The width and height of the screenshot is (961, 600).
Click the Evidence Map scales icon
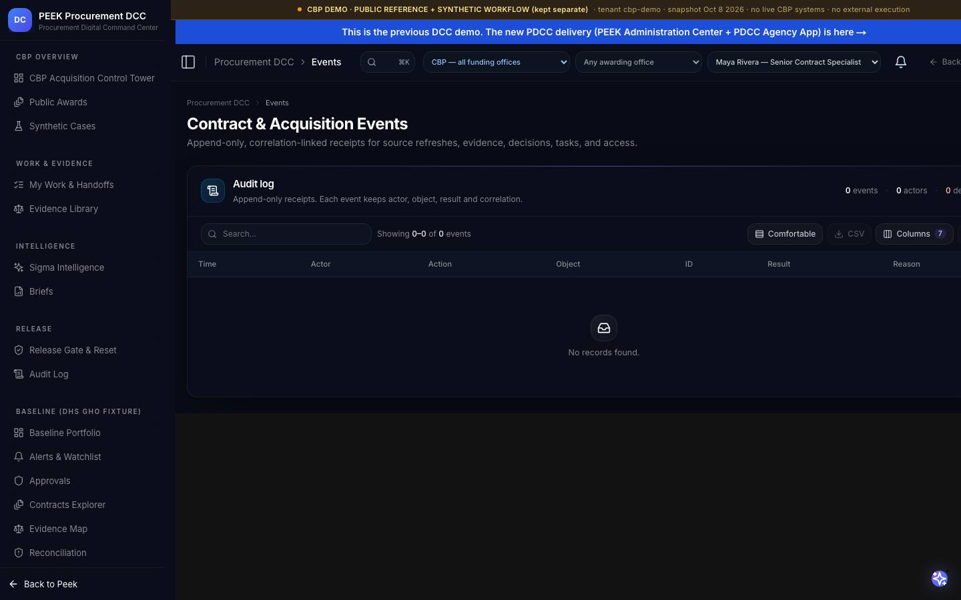pos(19,529)
